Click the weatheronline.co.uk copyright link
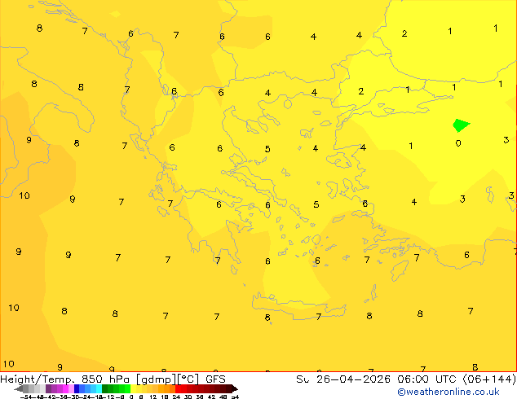 click(449, 392)
